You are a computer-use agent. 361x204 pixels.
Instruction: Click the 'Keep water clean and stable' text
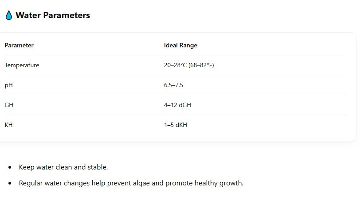63,167
